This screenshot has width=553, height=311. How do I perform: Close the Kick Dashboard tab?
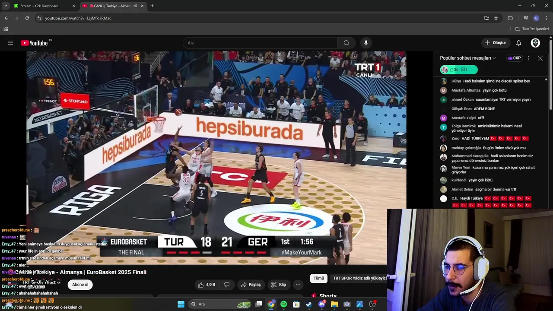click(x=73, y=6)
